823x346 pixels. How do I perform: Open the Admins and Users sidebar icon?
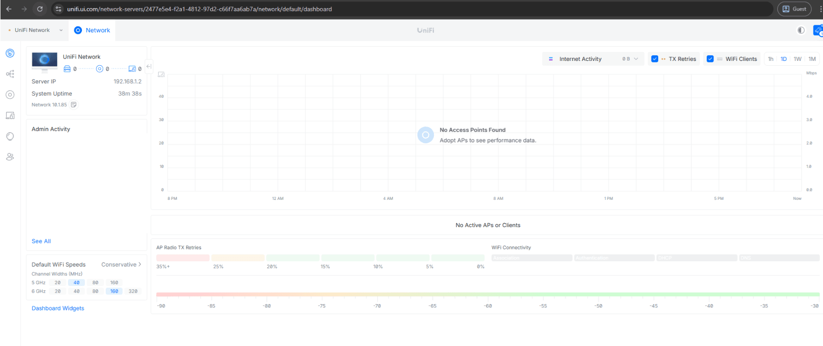point(10,157)
